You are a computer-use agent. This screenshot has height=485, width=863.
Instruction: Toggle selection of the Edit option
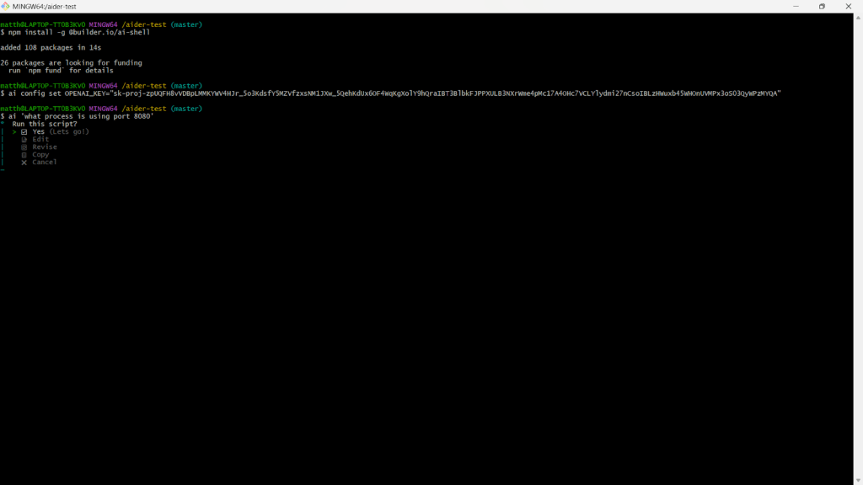[x=40, y=139]
